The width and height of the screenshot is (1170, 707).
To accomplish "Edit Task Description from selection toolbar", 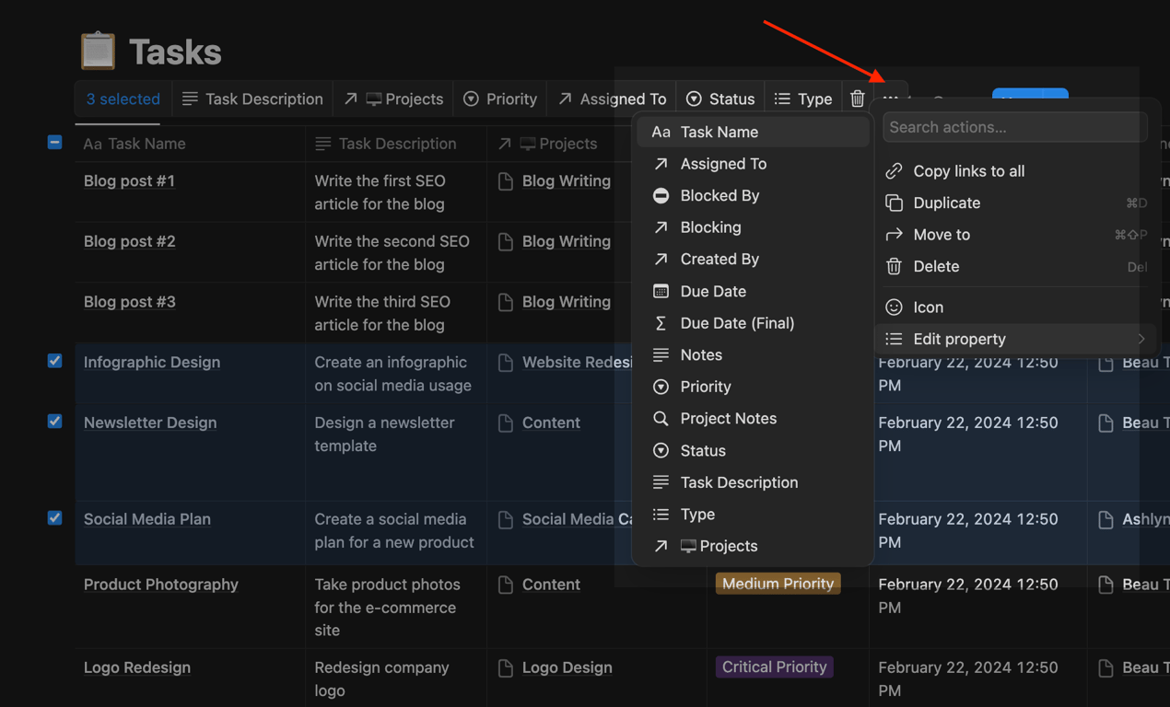I will [252, 99].
